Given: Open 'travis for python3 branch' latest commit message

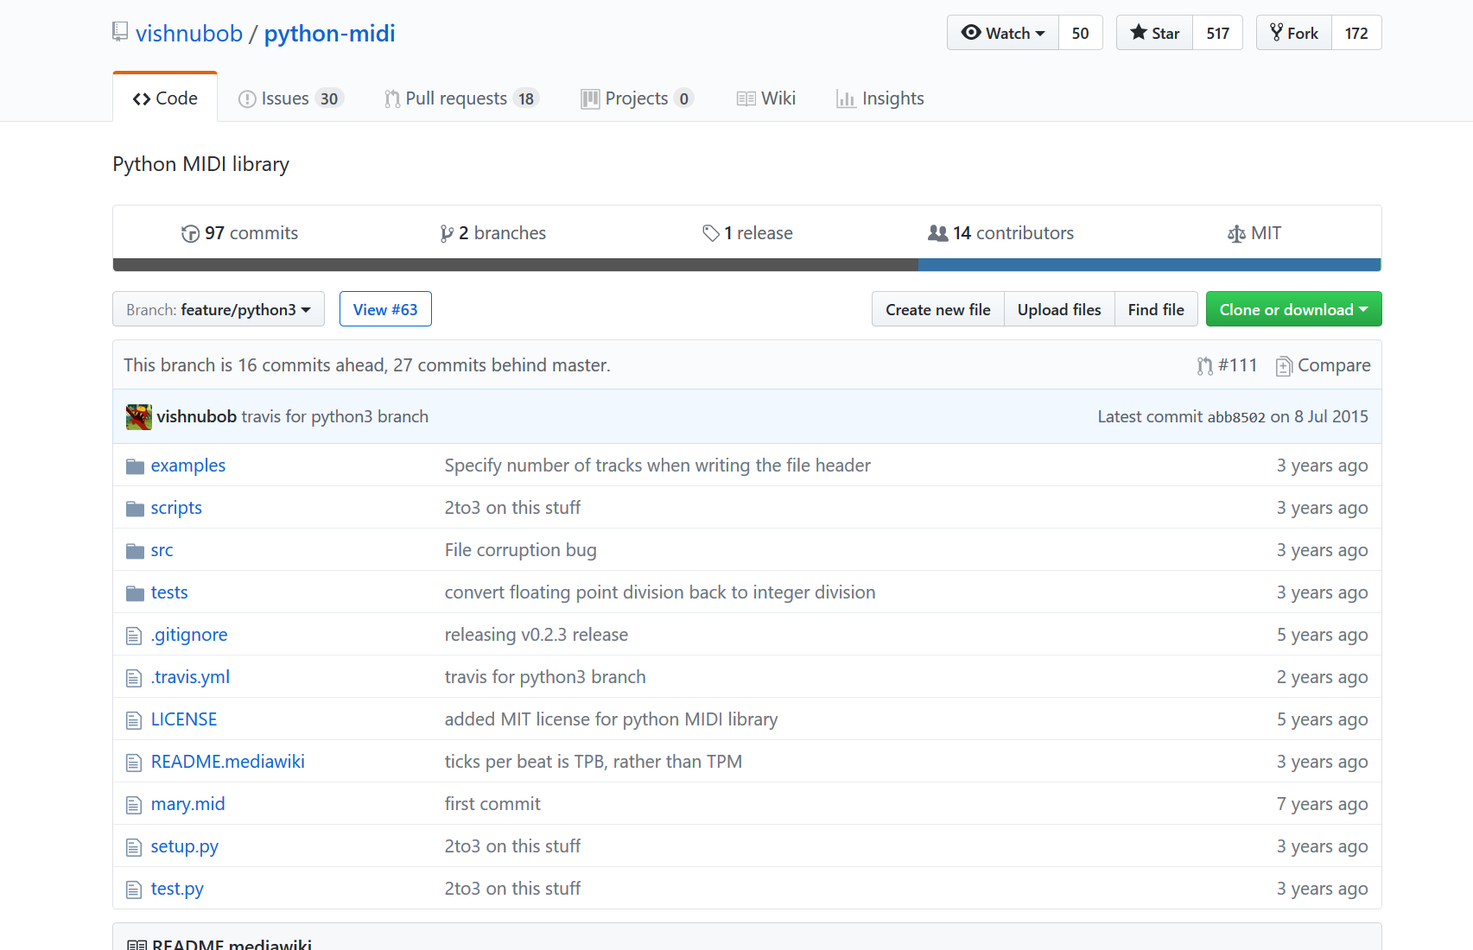Looking at the screenshot, I should (335, 416).
